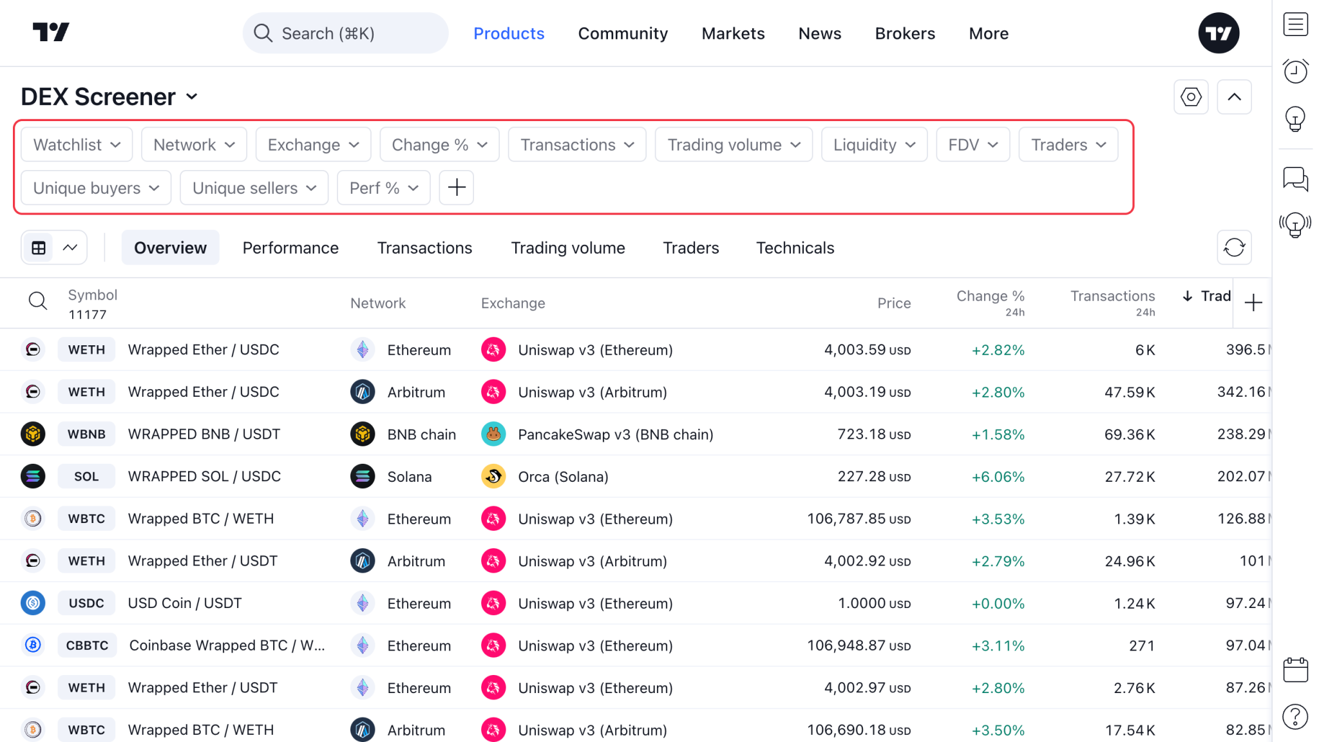
Task: Open the DEX Screener title dropdown
Action: (x=109, y=97)
